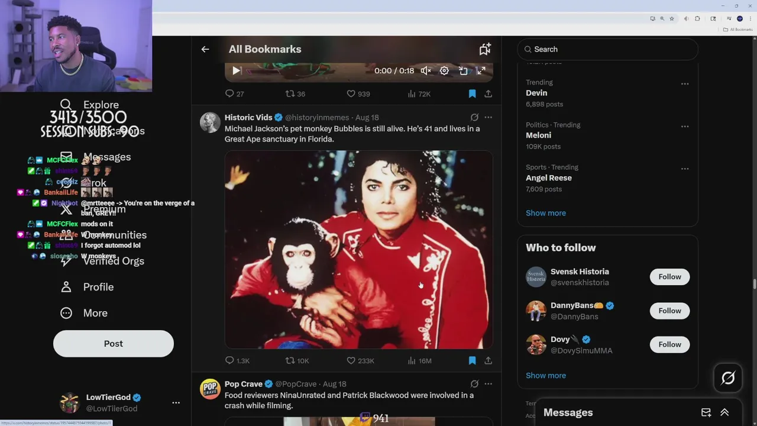Follow DannyBans

pyautogui.click(x=669, y=311)
